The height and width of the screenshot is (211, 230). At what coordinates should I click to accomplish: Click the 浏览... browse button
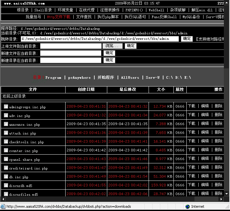(112, 46)
